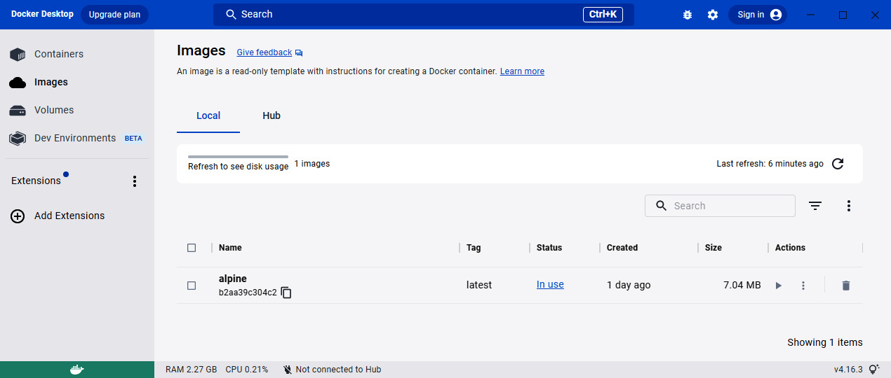Click the images Search input field
This screenshot has height=378, width=891.
click(720, 206)
